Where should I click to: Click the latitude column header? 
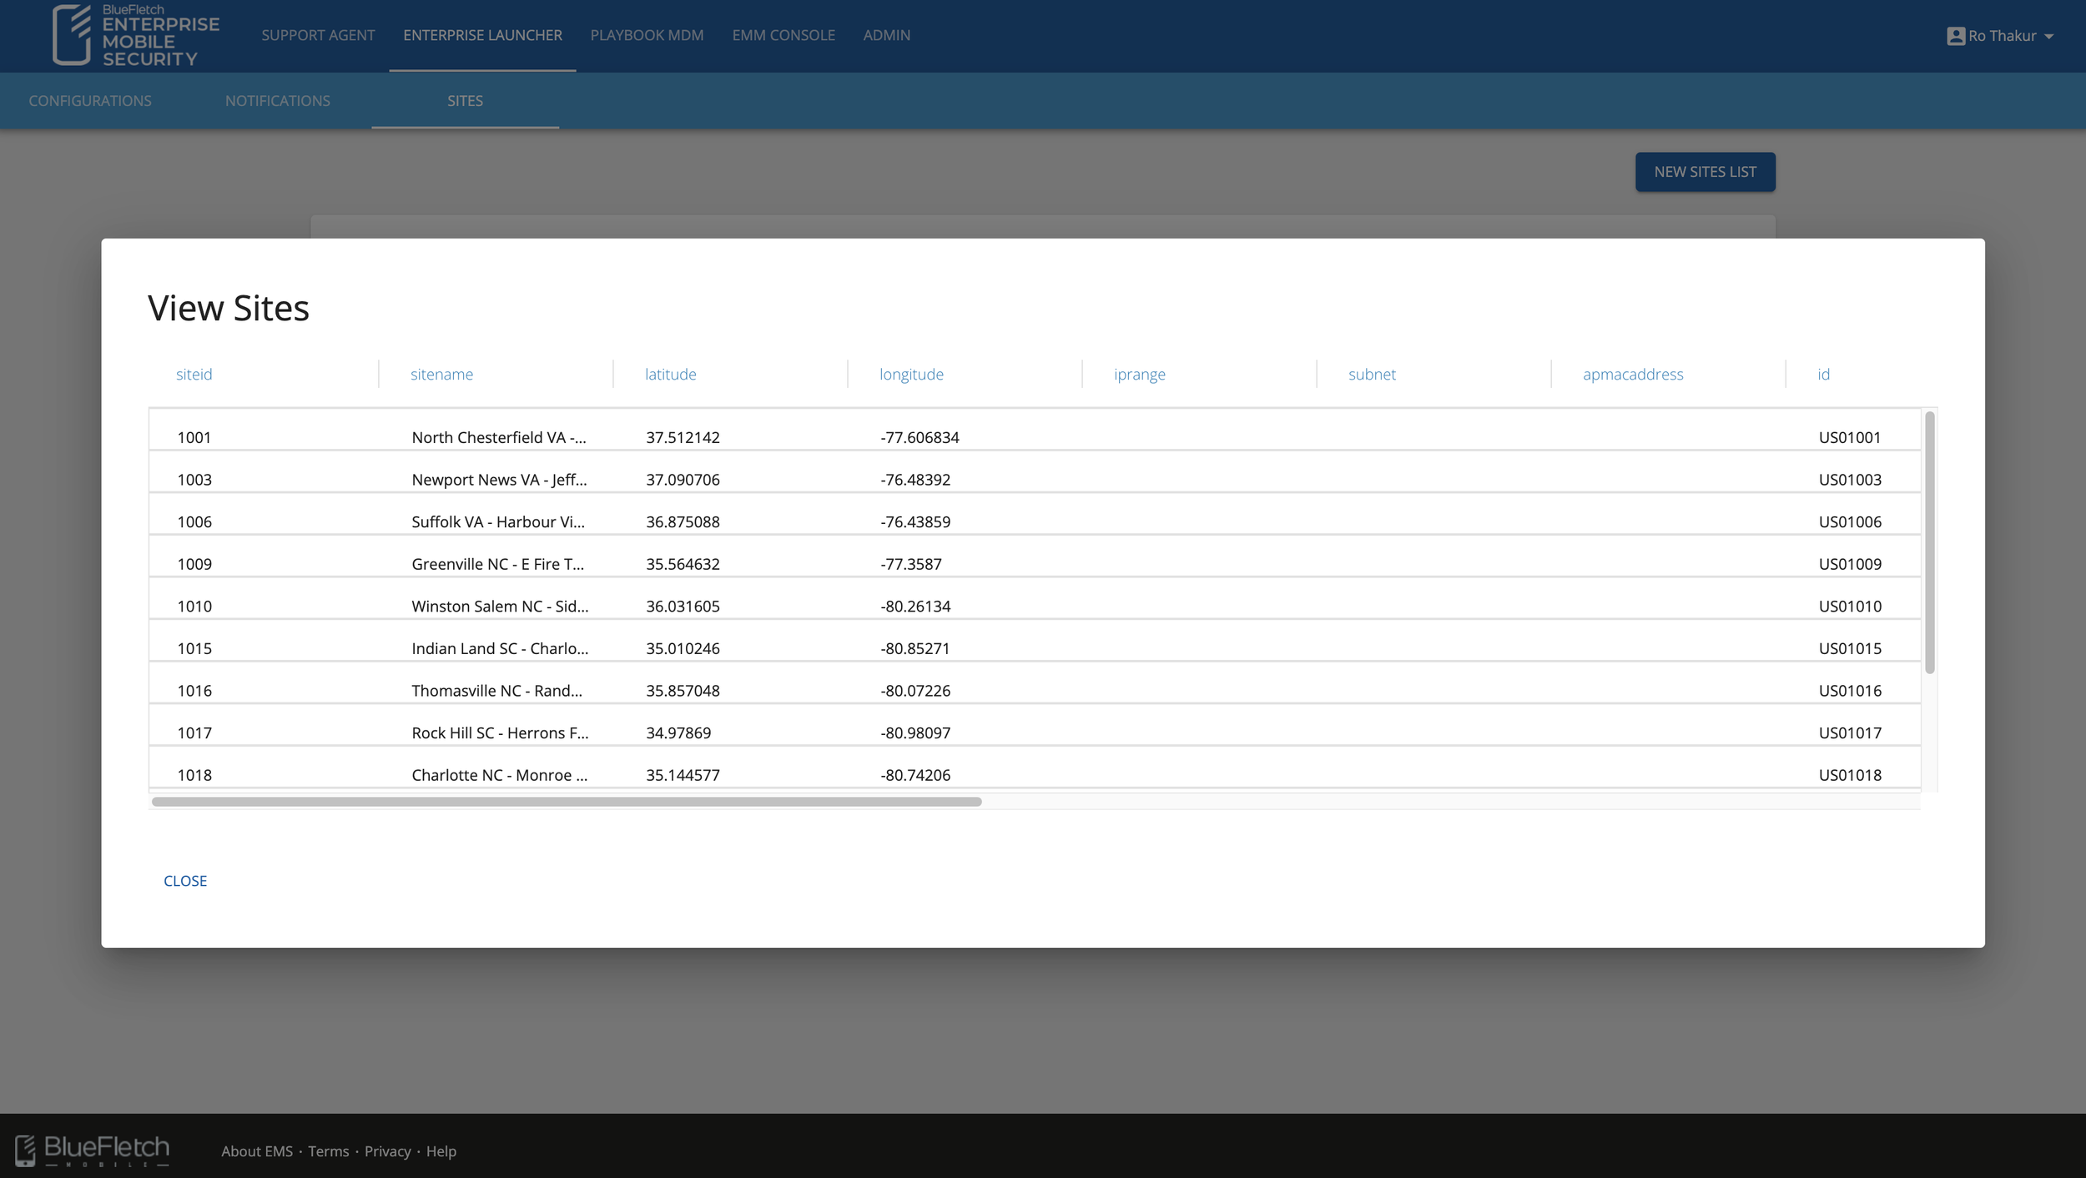(x=670, y=375)
